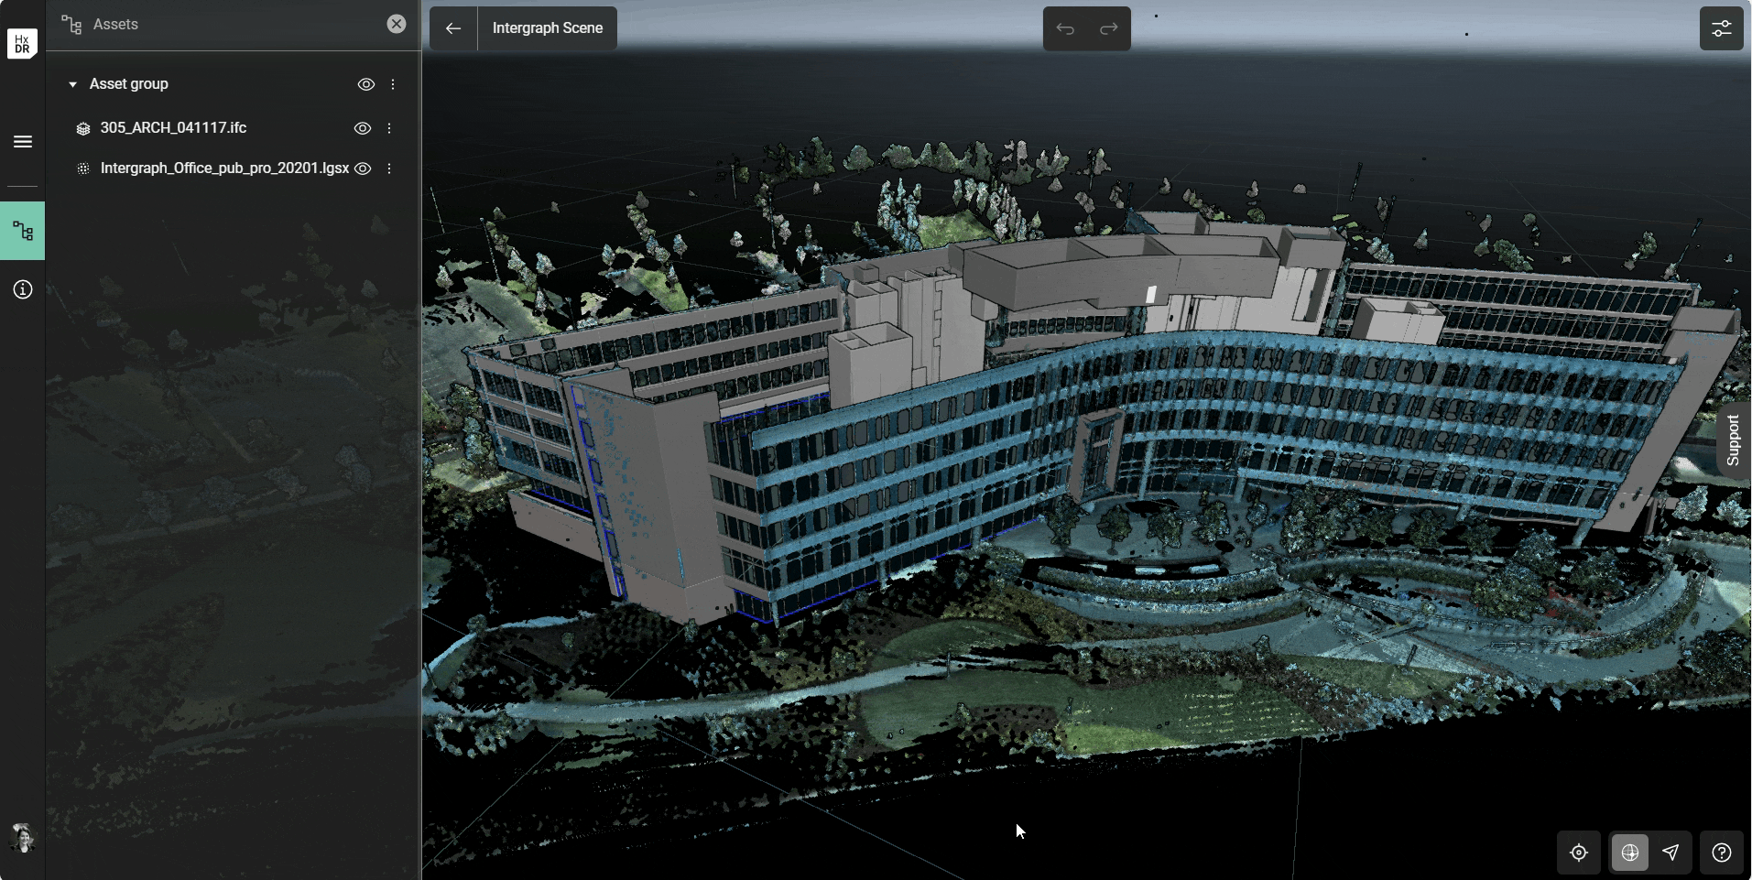Open the options menu for 305_ARCH_041117.ifc

click(390, 128)
